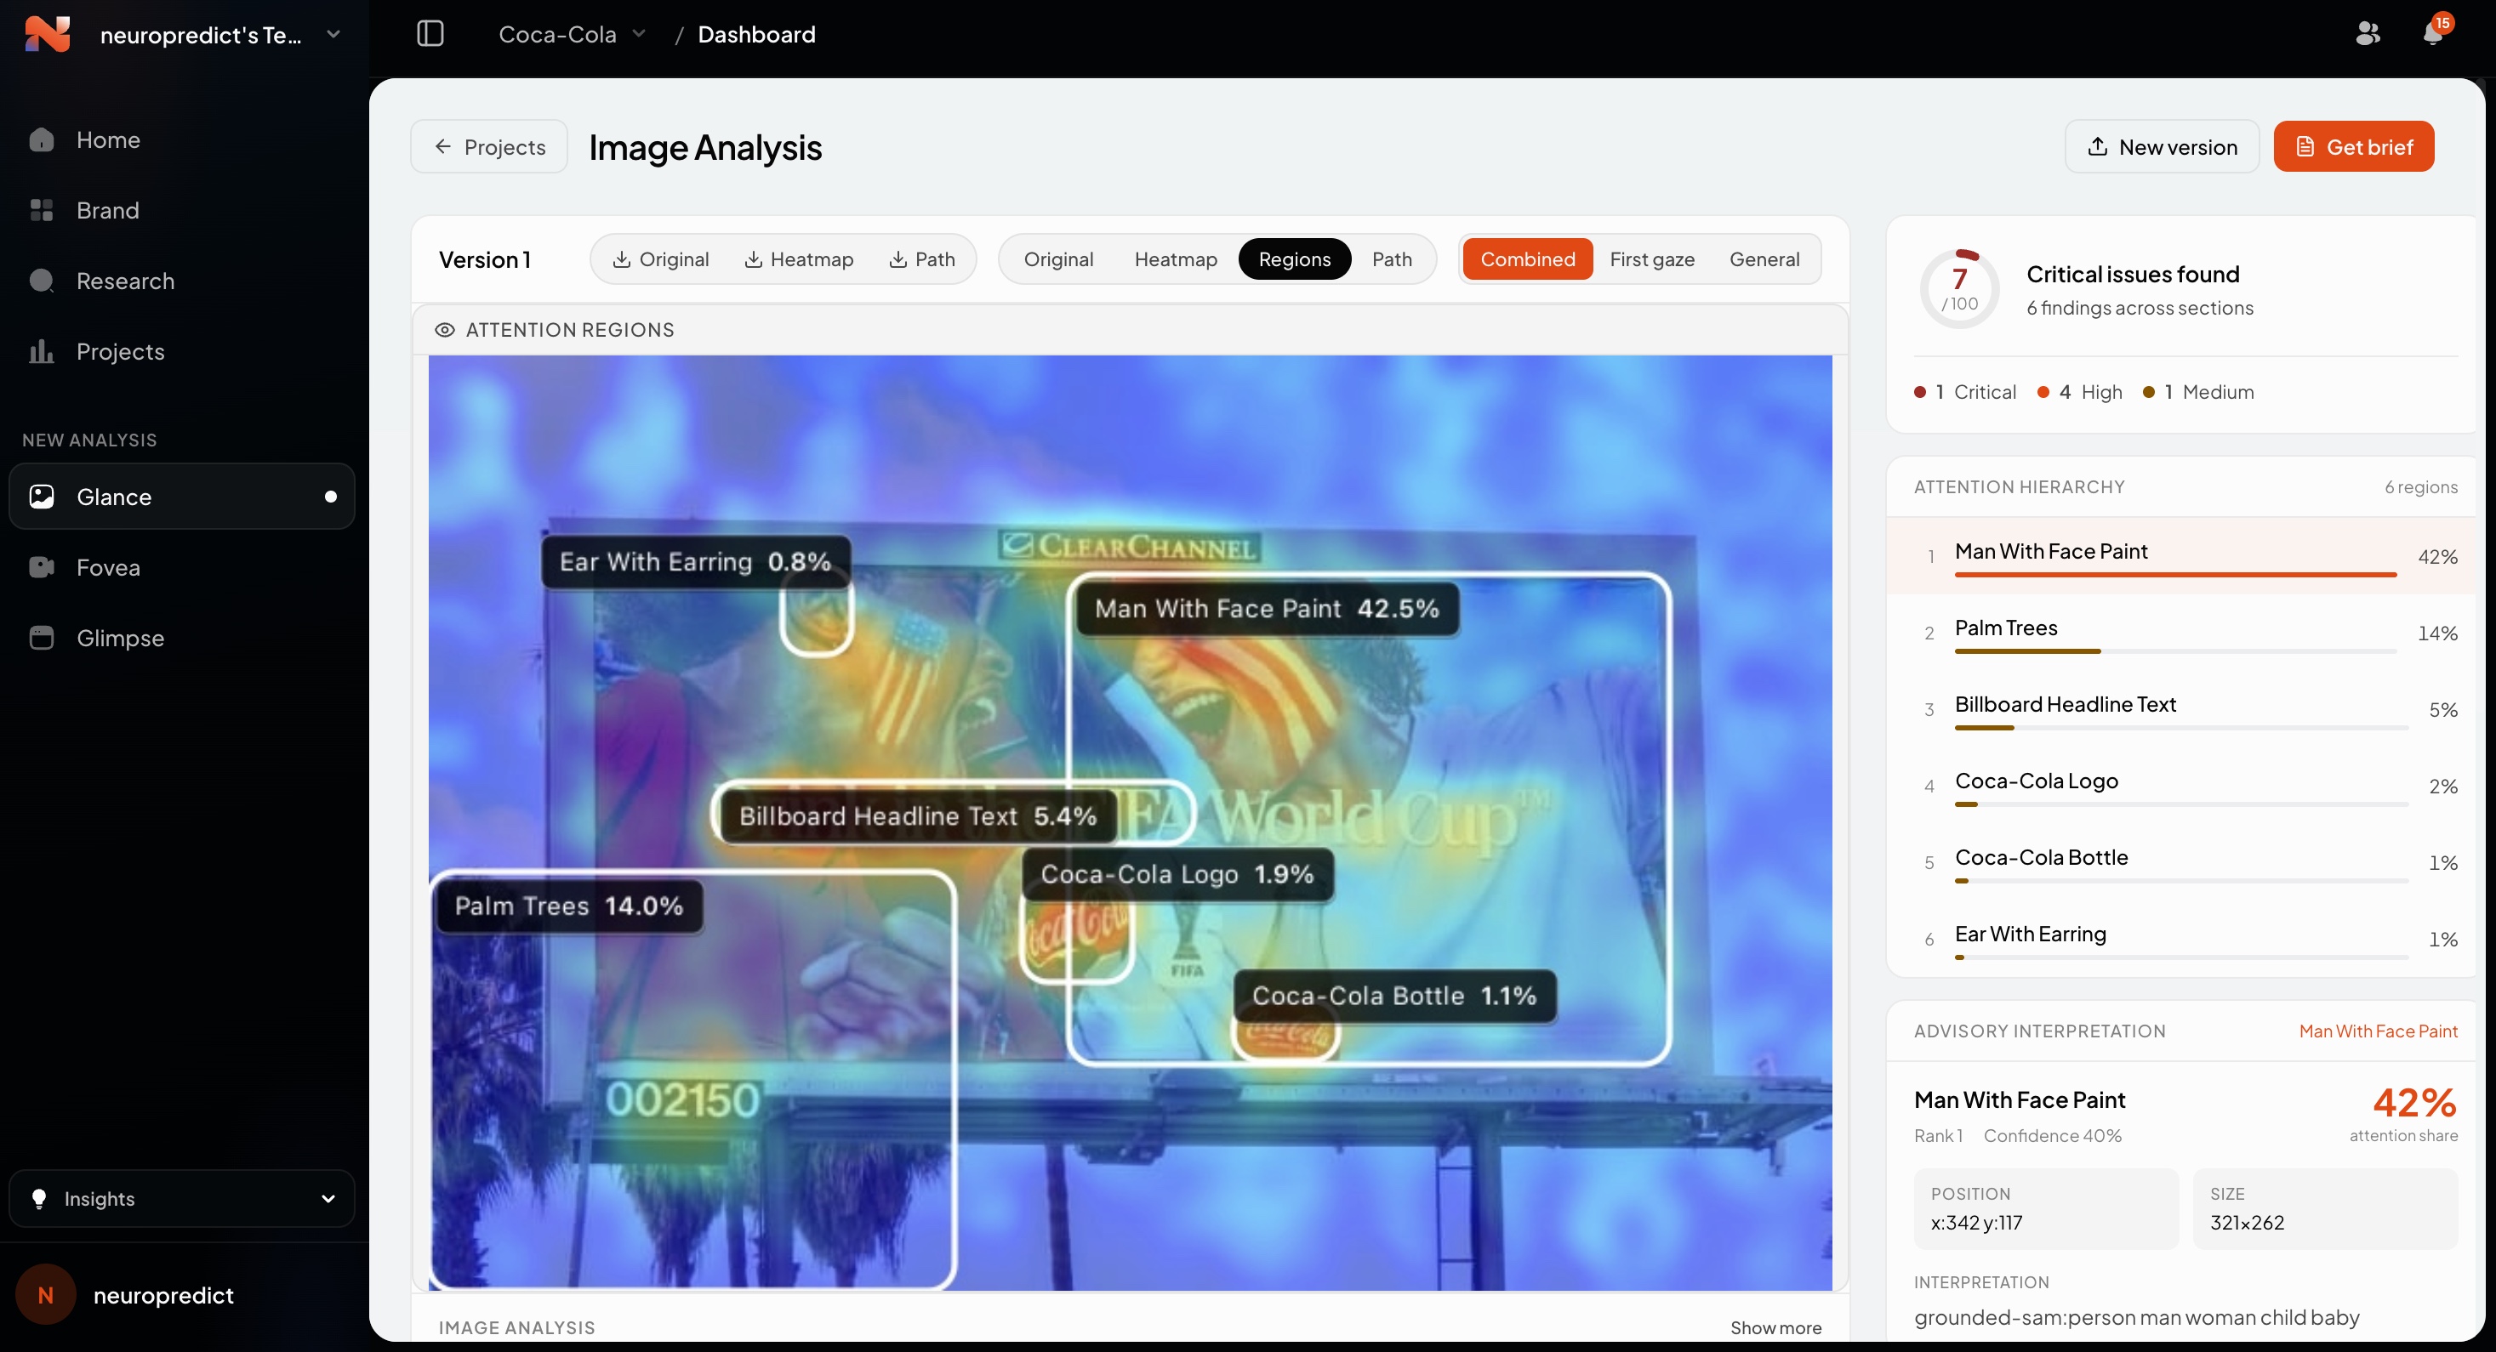Click the 1 Medium findings count
The width and height of the screenshot is (2496, 1352).
[x=2198, y=392]
